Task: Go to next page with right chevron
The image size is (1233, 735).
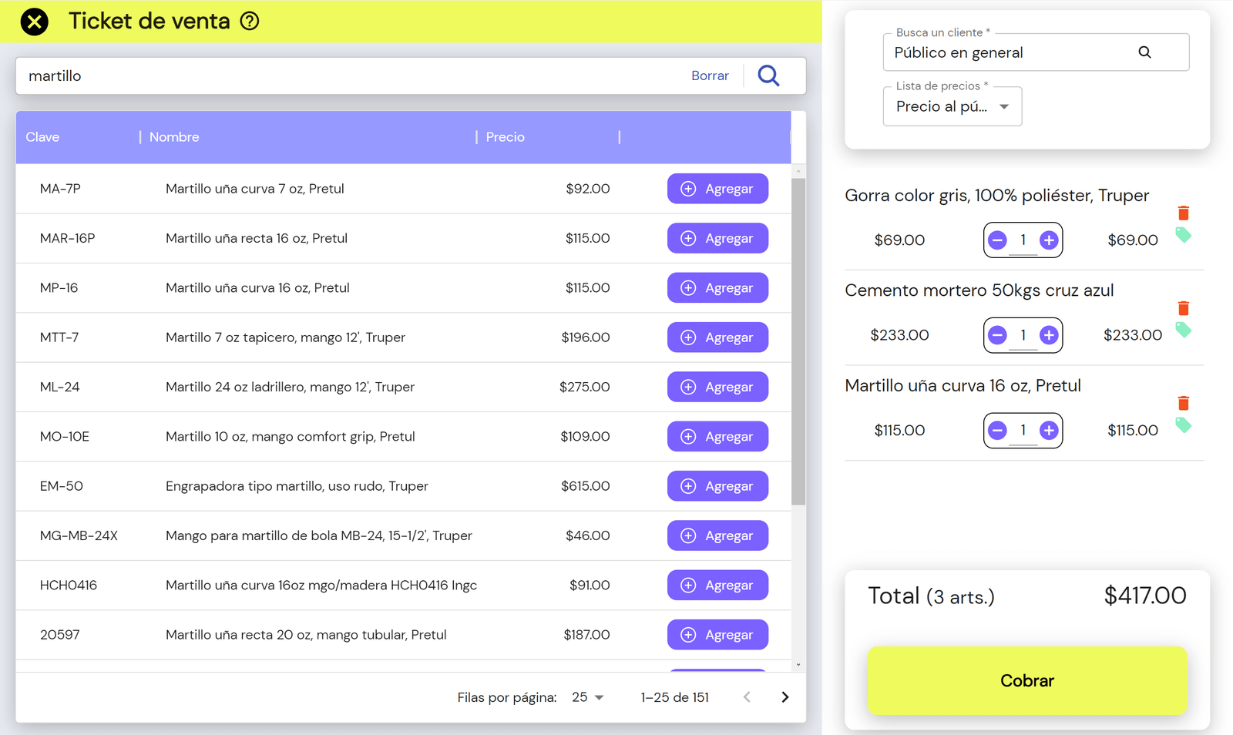Action: pyautogui.click(x=784, y=696)
